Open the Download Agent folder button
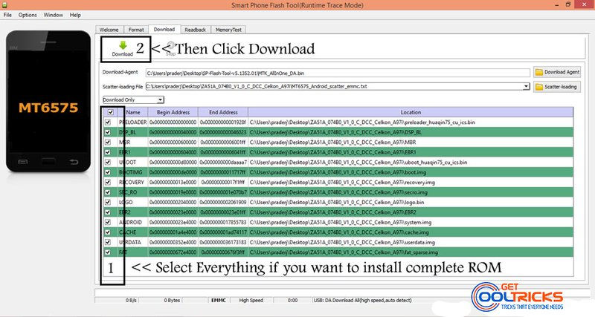Viewport: 595px width, 317px height. point(557,72)
